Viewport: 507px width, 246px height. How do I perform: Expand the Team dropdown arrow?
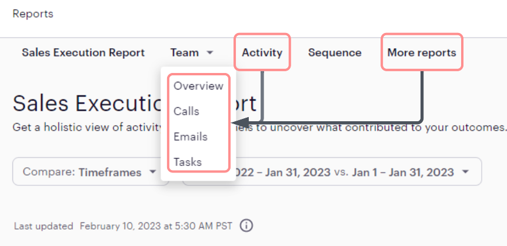[x=210, y=52]
